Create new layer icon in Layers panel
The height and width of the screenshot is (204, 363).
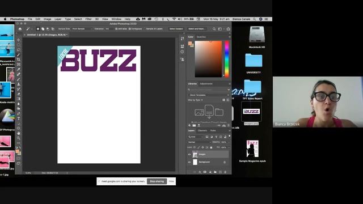coord(220,172)
